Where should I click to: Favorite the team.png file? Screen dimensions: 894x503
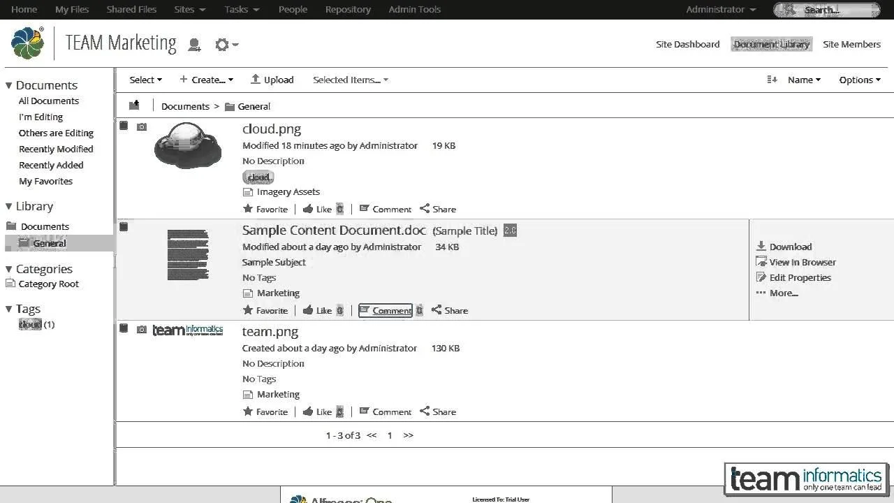click(265, 411)
